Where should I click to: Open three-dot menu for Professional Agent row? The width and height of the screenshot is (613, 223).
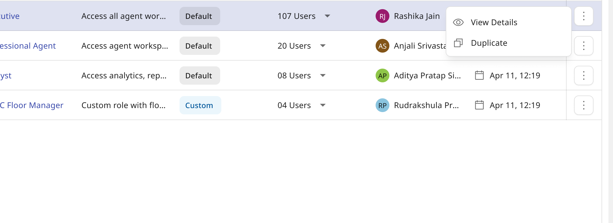point(583,46)
